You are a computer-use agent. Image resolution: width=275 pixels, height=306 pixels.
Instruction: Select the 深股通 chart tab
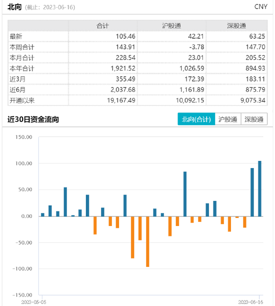(x=254, y=119)
